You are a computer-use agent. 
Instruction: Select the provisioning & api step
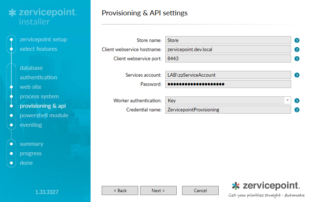(43, 106)
